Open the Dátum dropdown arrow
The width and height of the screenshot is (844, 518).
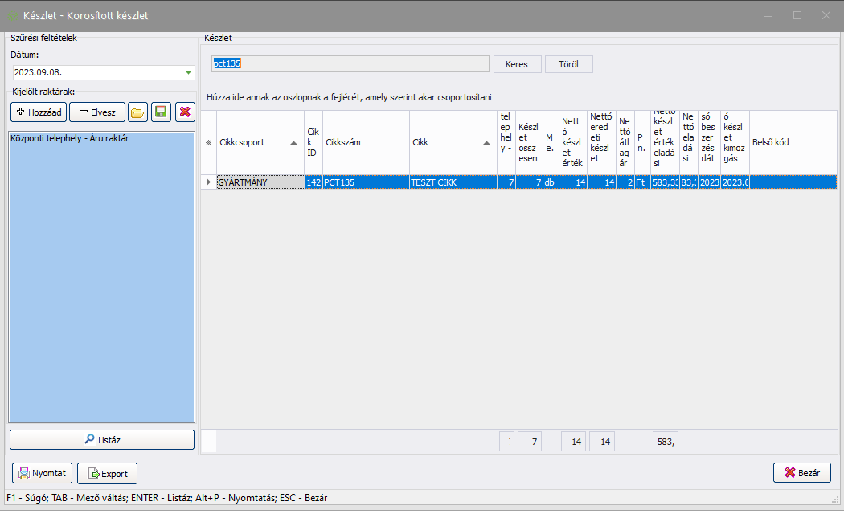[x=189, y=73]
